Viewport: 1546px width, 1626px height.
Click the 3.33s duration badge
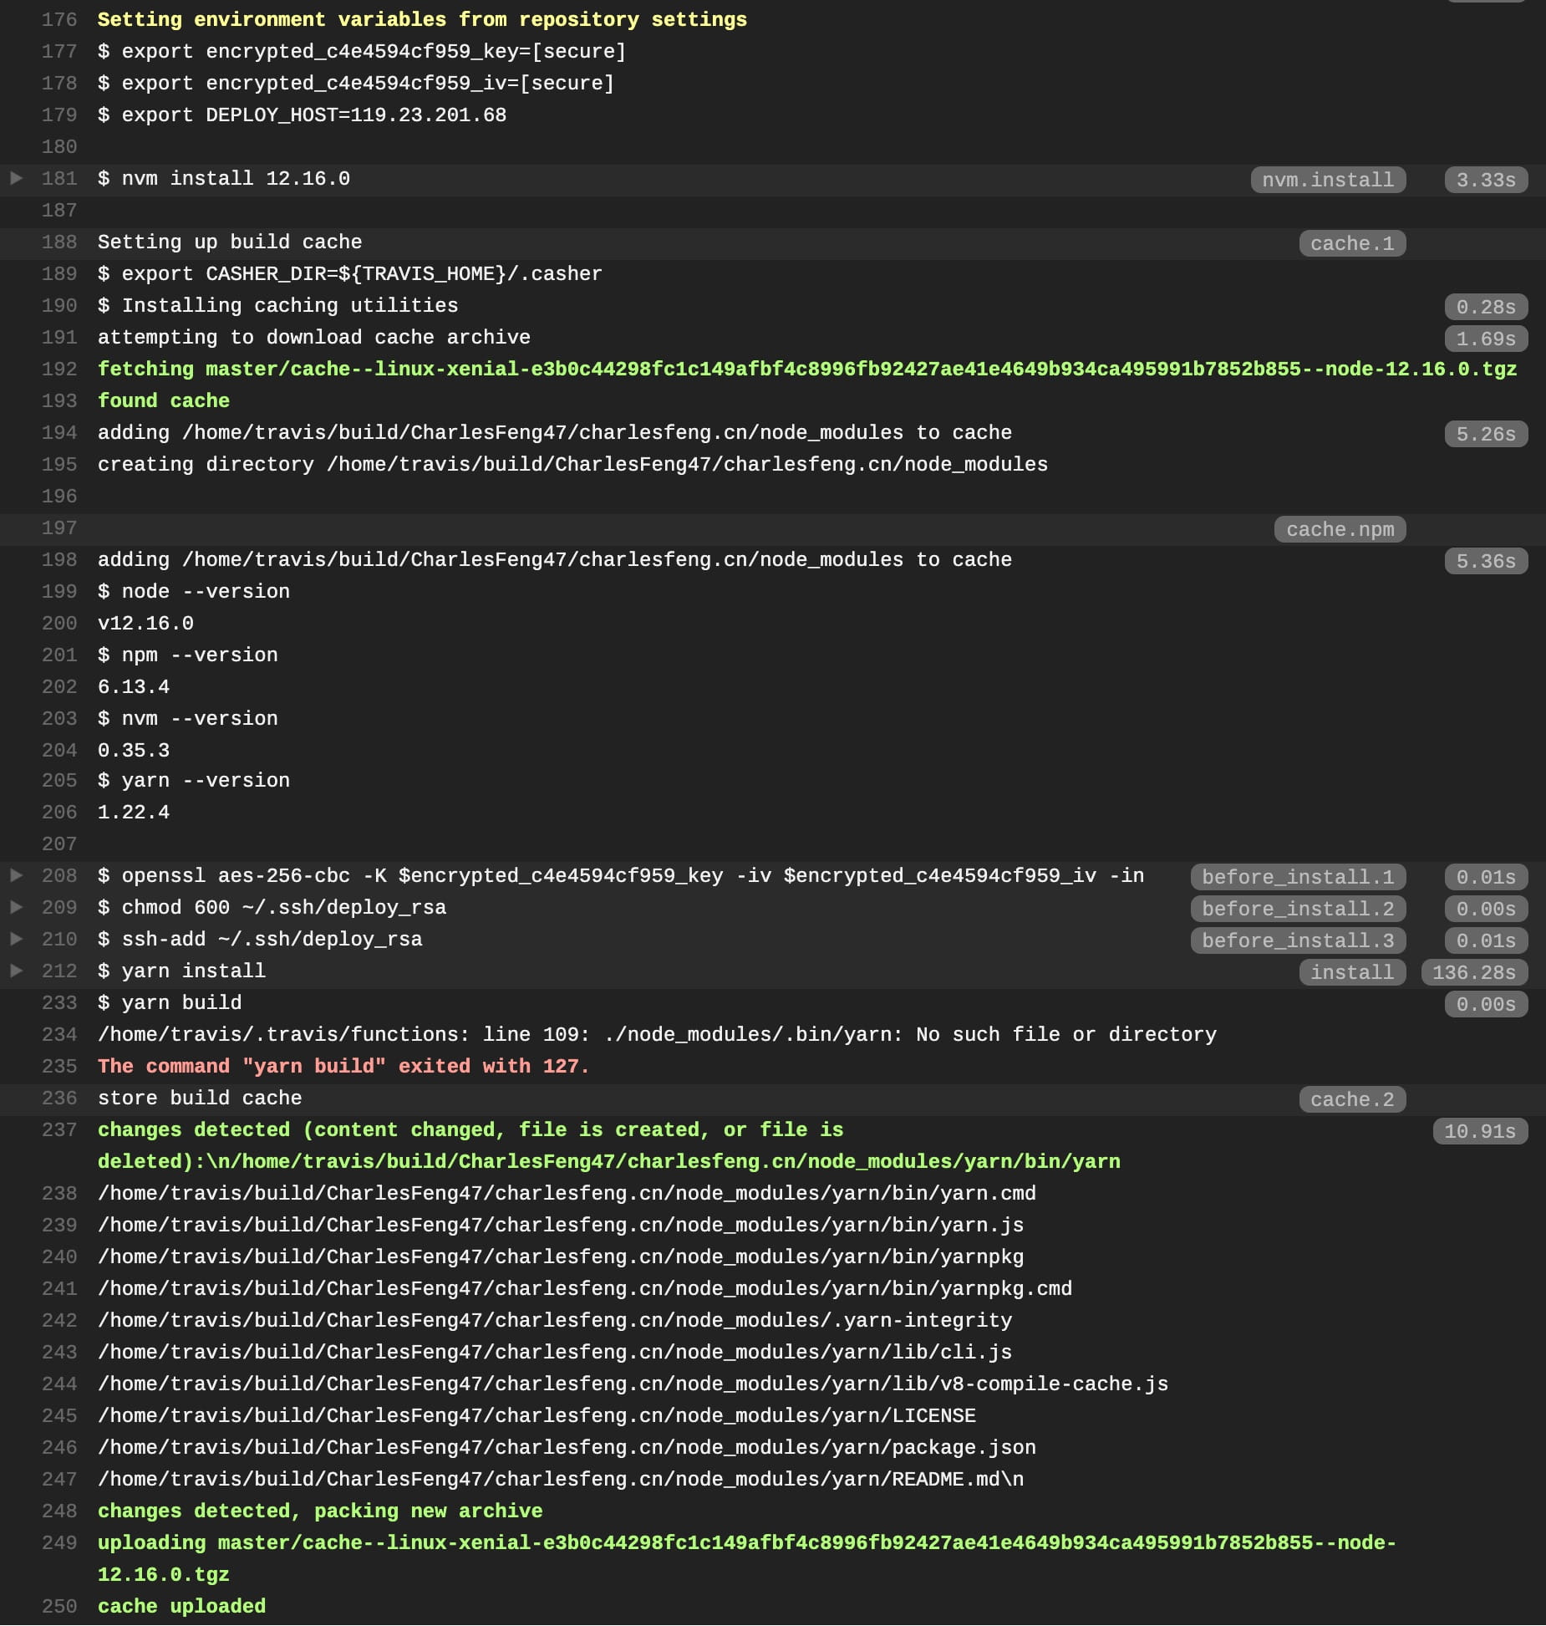(1485, 180)
